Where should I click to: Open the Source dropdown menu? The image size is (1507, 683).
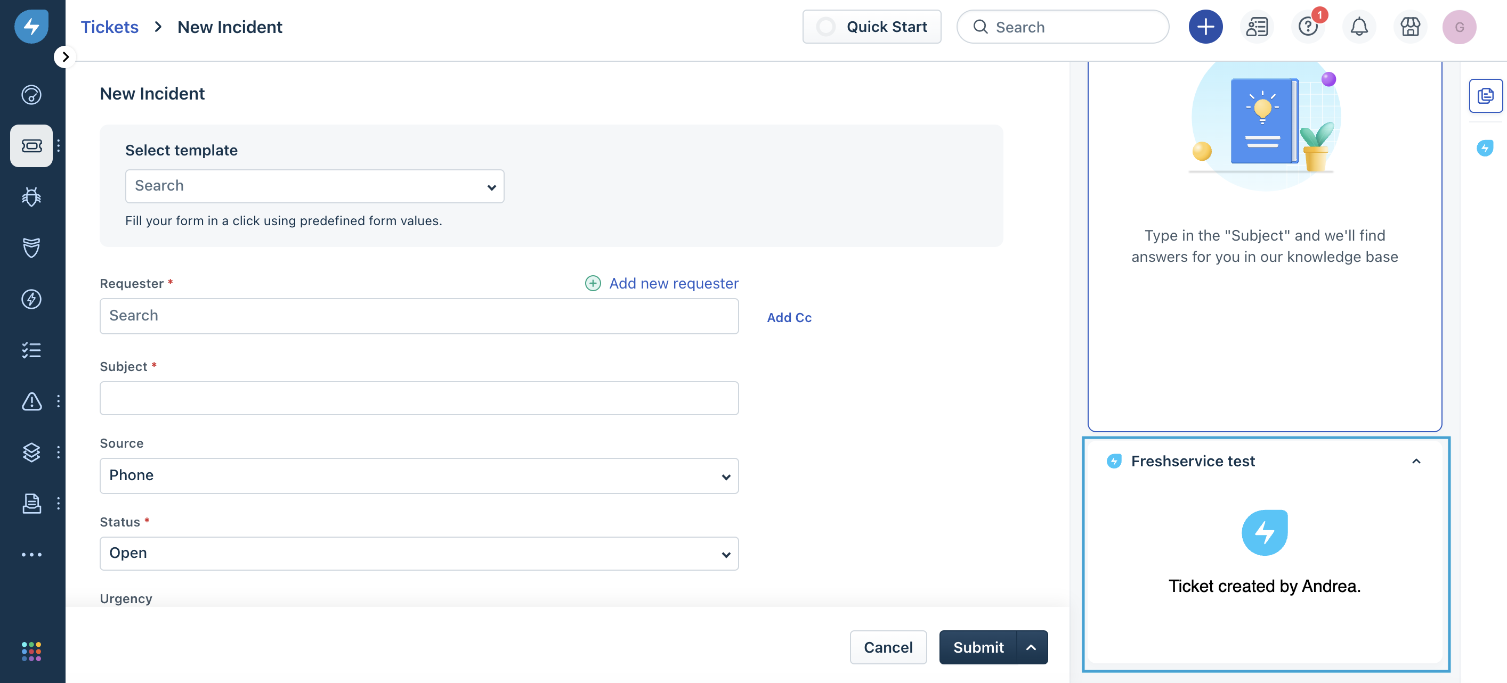[x=419, y=475]
